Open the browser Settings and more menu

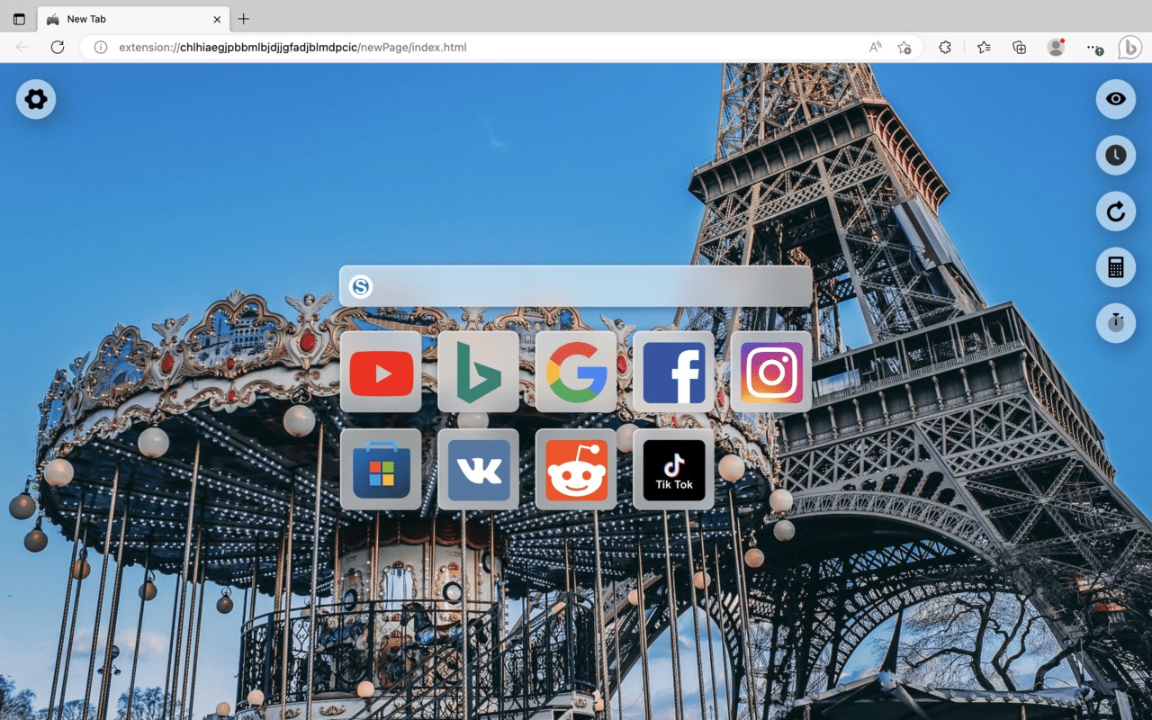pyautogui.click(x=1093, y=47)
